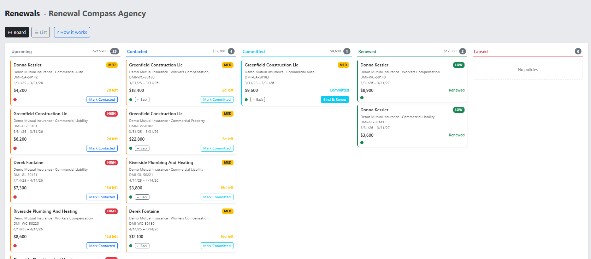Mark DMI-CP-50182 policy as committed
Screen dimensions: 591x259
coord(217,148)
